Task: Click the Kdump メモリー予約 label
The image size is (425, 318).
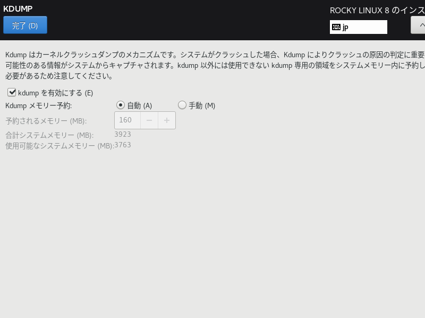Action: point(38,105)
